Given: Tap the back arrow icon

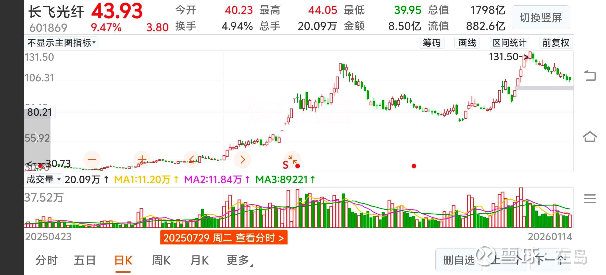Looking at the screenshot, I should [x=590, y=76].
